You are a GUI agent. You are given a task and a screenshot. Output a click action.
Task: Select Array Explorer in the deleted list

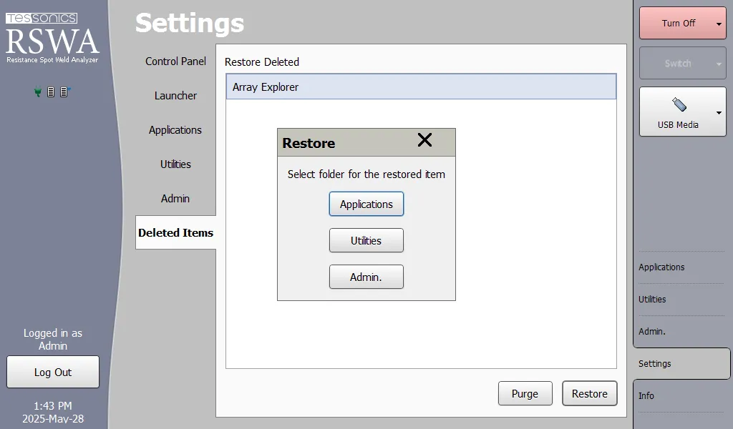421,87
